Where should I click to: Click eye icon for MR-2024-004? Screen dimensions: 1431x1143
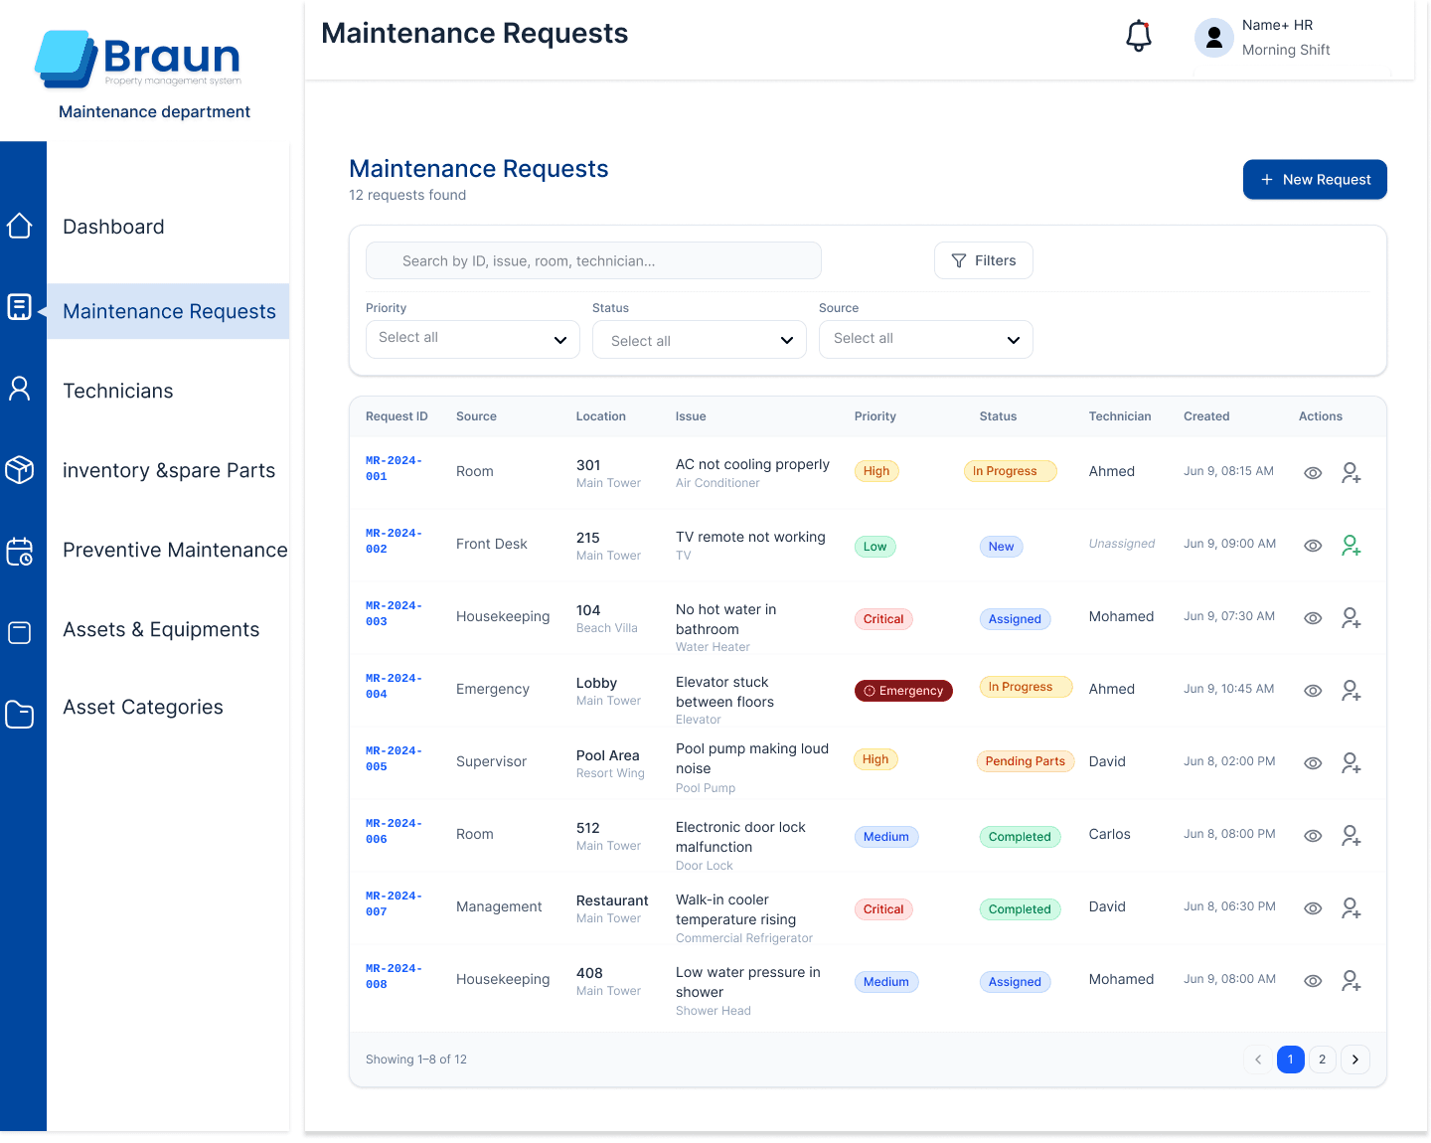[x=1313, y=691]
